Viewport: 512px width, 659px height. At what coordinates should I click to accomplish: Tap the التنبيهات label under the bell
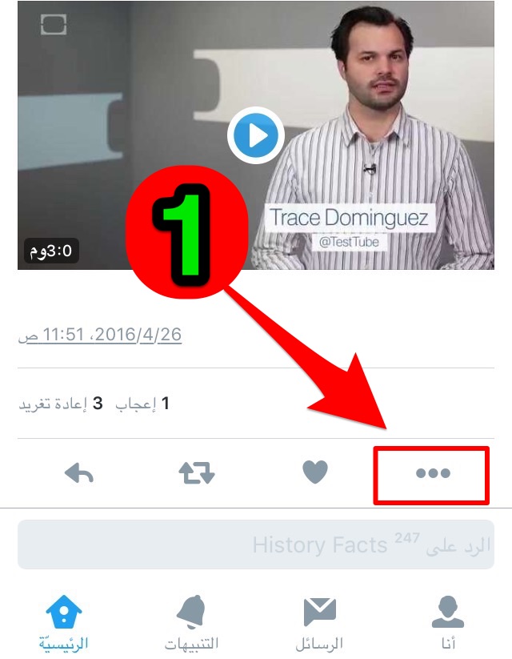[191, 644]
